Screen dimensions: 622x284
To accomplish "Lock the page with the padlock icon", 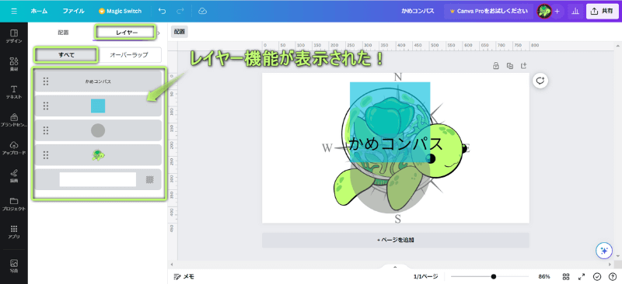I will coord(496,66).
